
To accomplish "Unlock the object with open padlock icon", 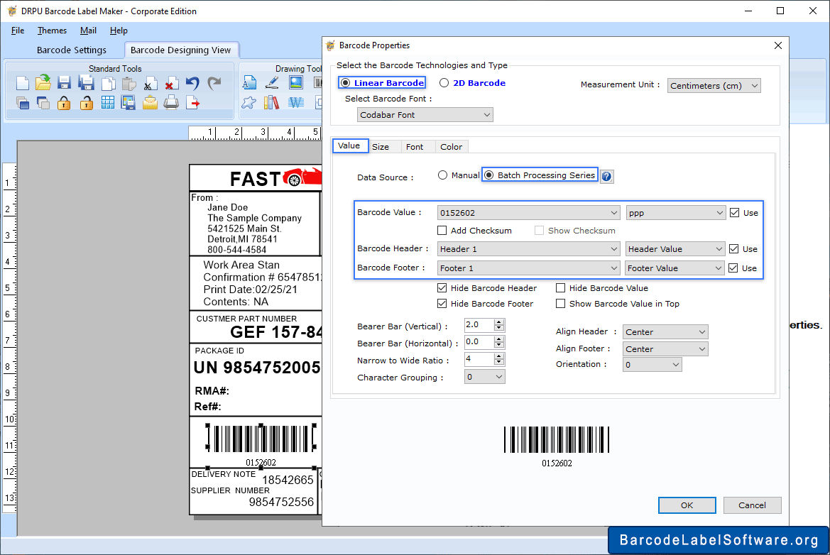I will click(x=86, y=103).
